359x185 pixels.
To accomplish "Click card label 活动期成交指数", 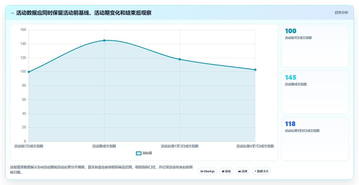I will tap(296, 84).
